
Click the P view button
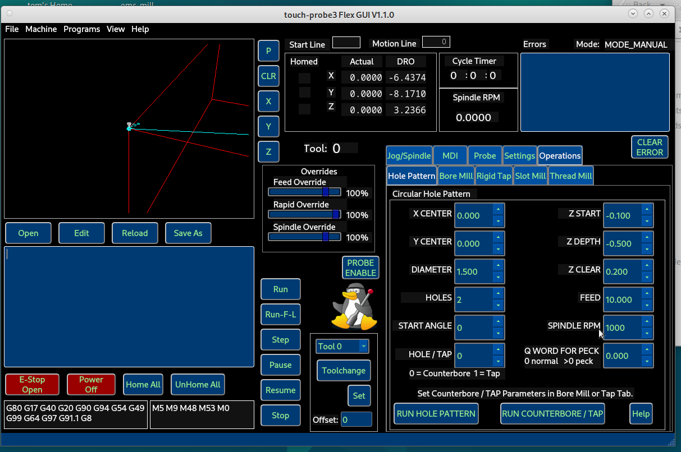click(268, 50)
